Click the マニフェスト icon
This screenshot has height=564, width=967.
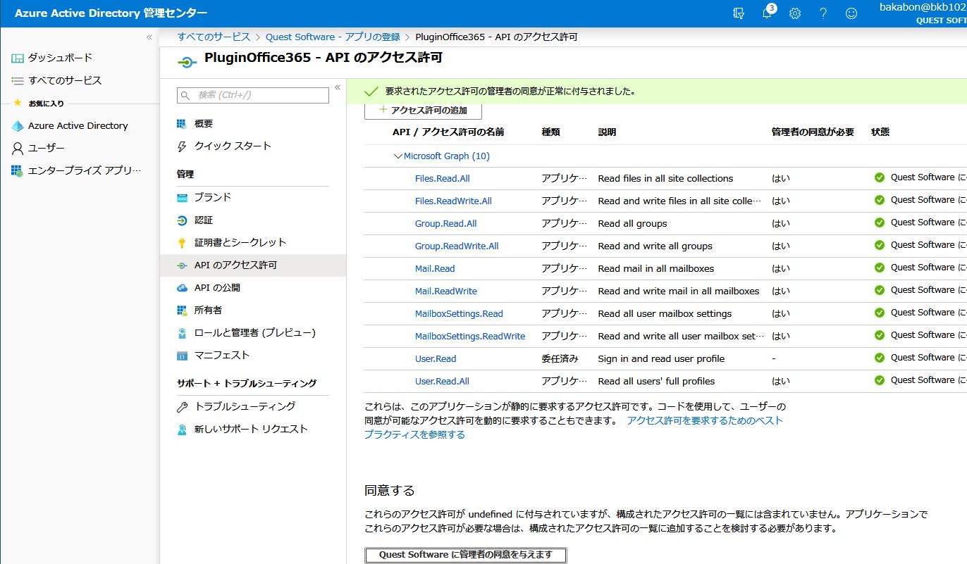click(x=182, y=355)
